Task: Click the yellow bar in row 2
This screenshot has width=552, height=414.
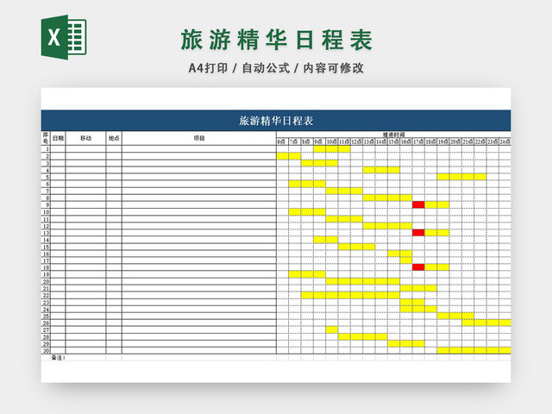Action: coord(289,156)
